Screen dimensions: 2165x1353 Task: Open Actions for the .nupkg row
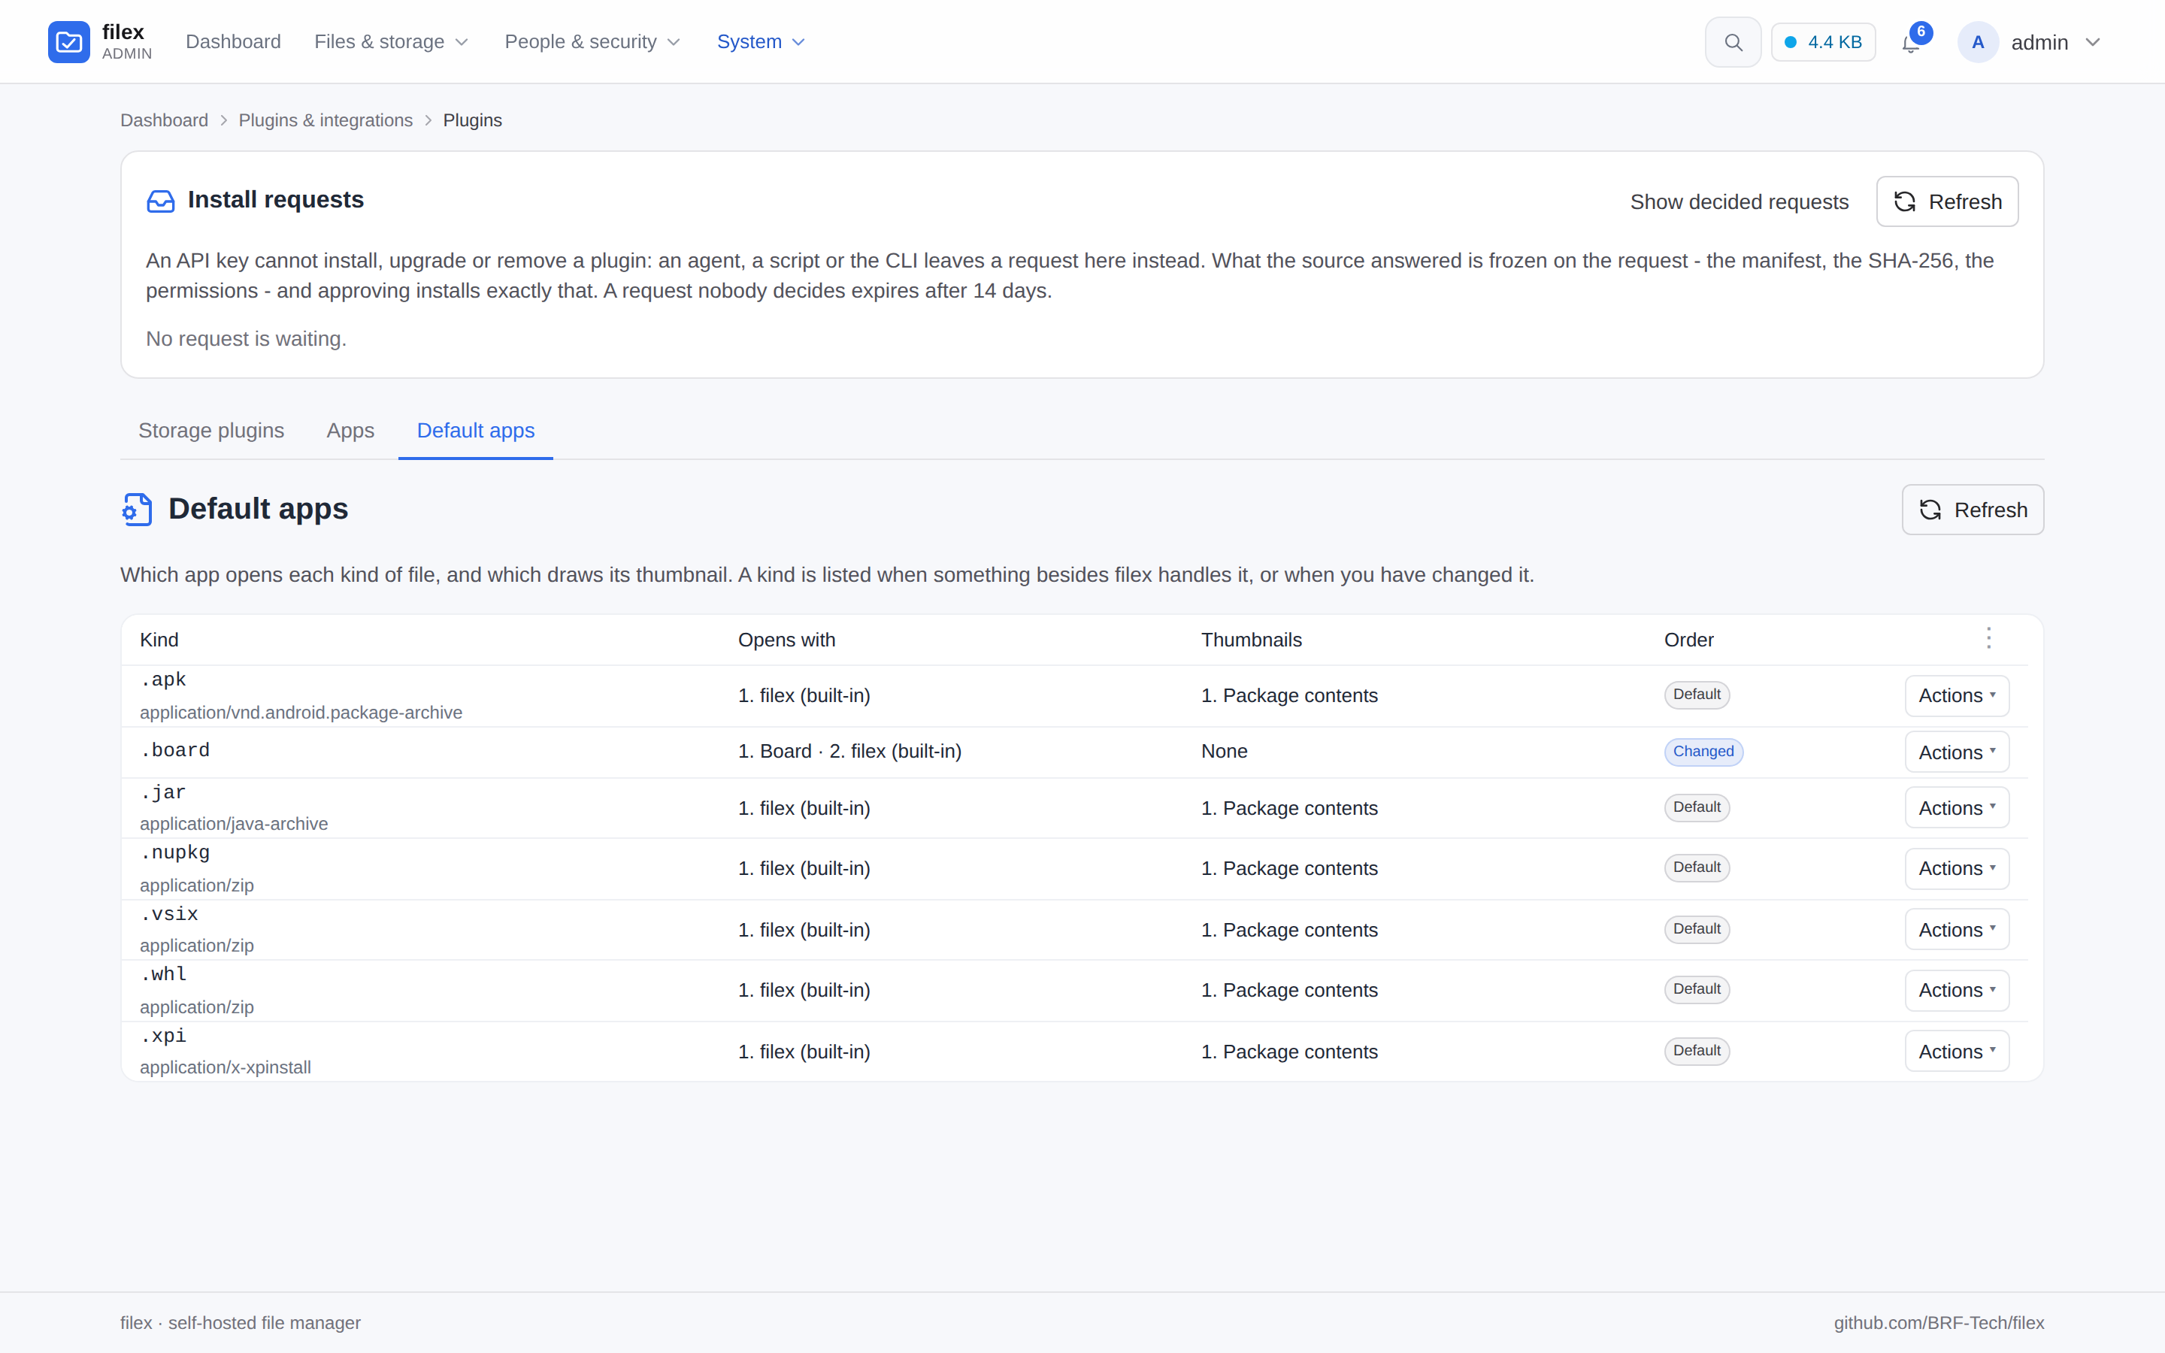tap(1957, 868)
